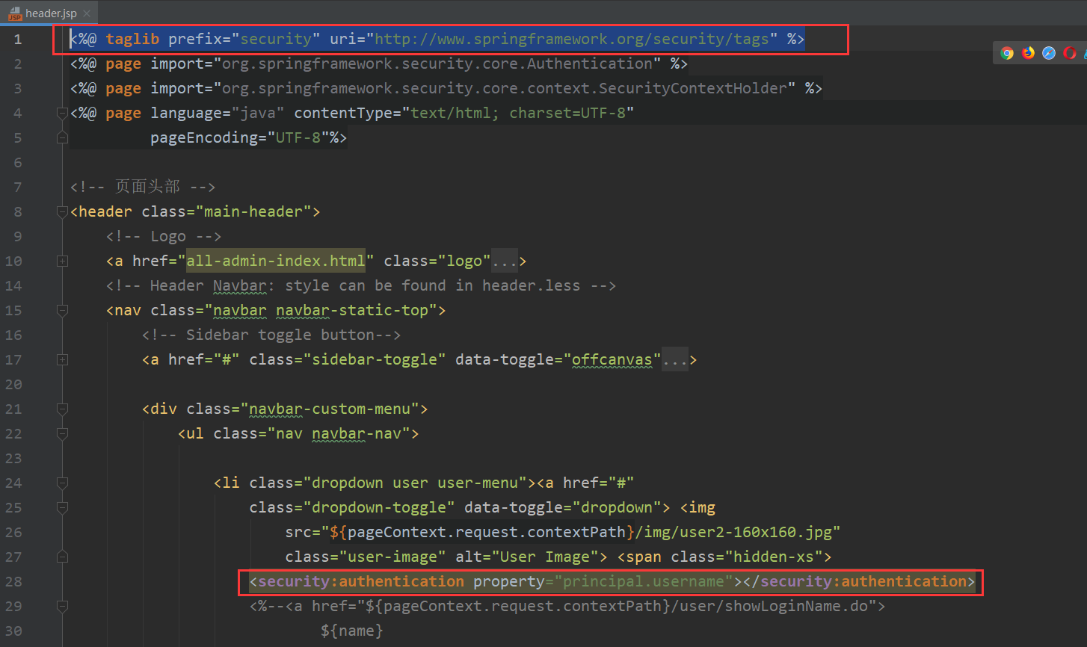Click line number 6 in the gutter
1087x647 pixels.
pos(18,162)
